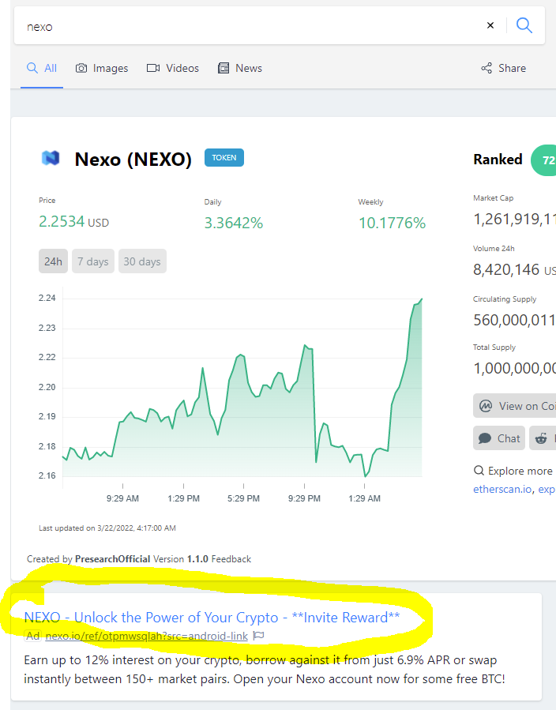Click the 9:29 PM label on chart axis

[x=304, y=498]
